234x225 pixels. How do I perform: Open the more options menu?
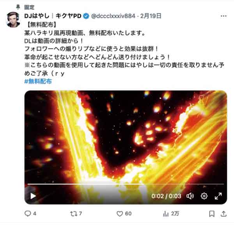click(x=223, y=16)
